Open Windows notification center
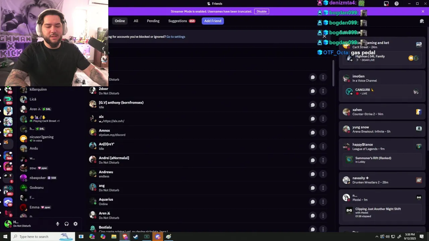429x241 pixels. pos(422,237)
